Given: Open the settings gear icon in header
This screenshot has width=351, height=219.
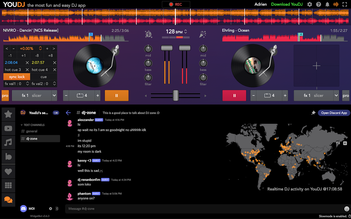Looking at the screenshot, I should click(x=310, y=4).
